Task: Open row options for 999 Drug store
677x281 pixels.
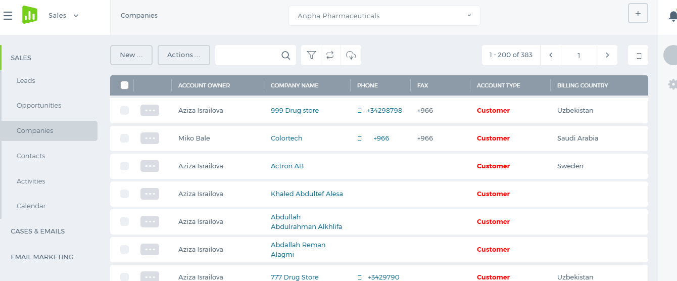Action: point(150,110)
